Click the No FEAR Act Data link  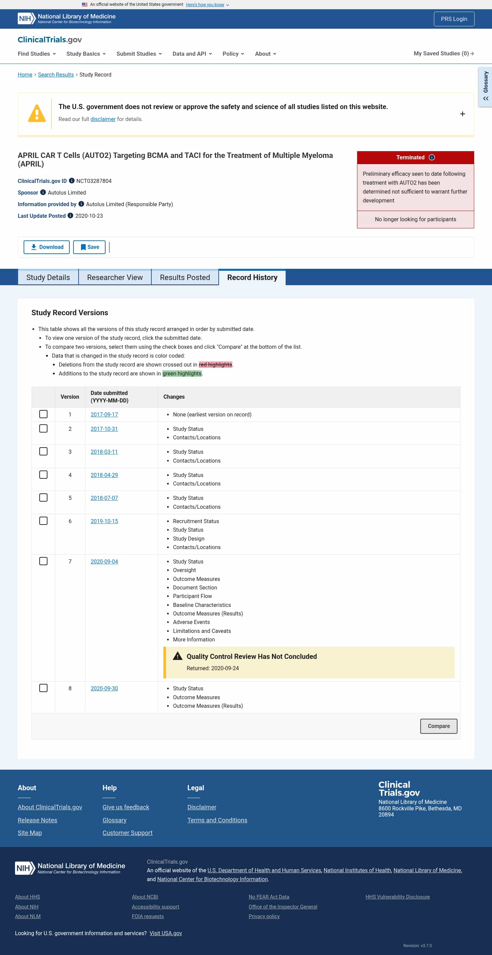click(269, 897)
